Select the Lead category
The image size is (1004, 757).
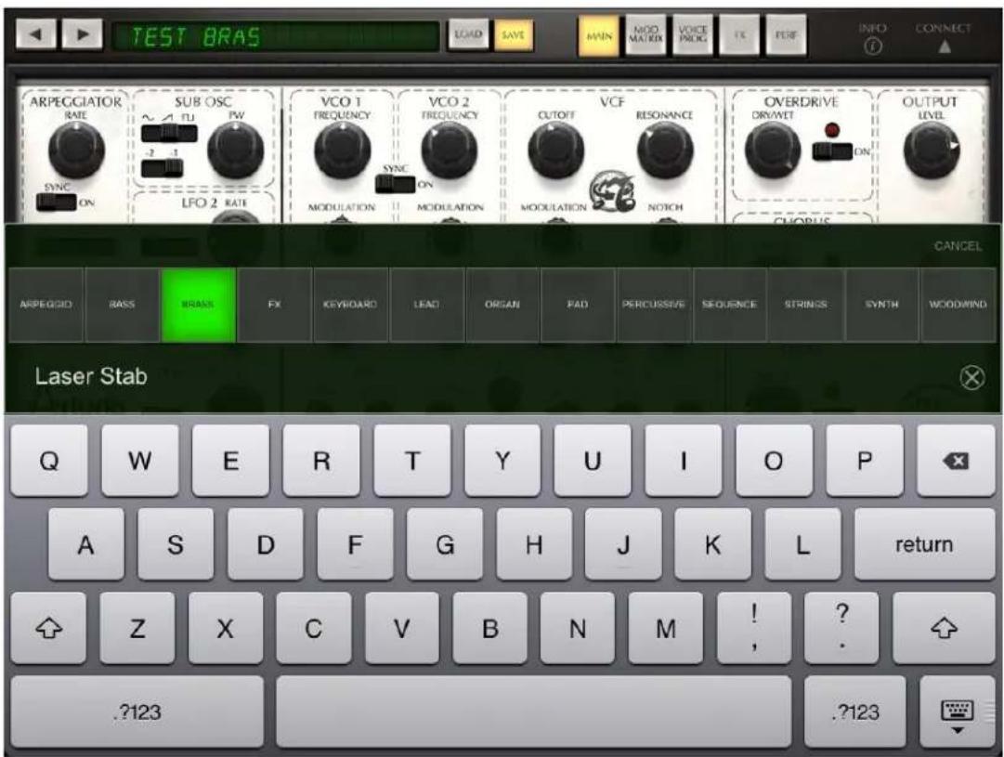point(426,305)
